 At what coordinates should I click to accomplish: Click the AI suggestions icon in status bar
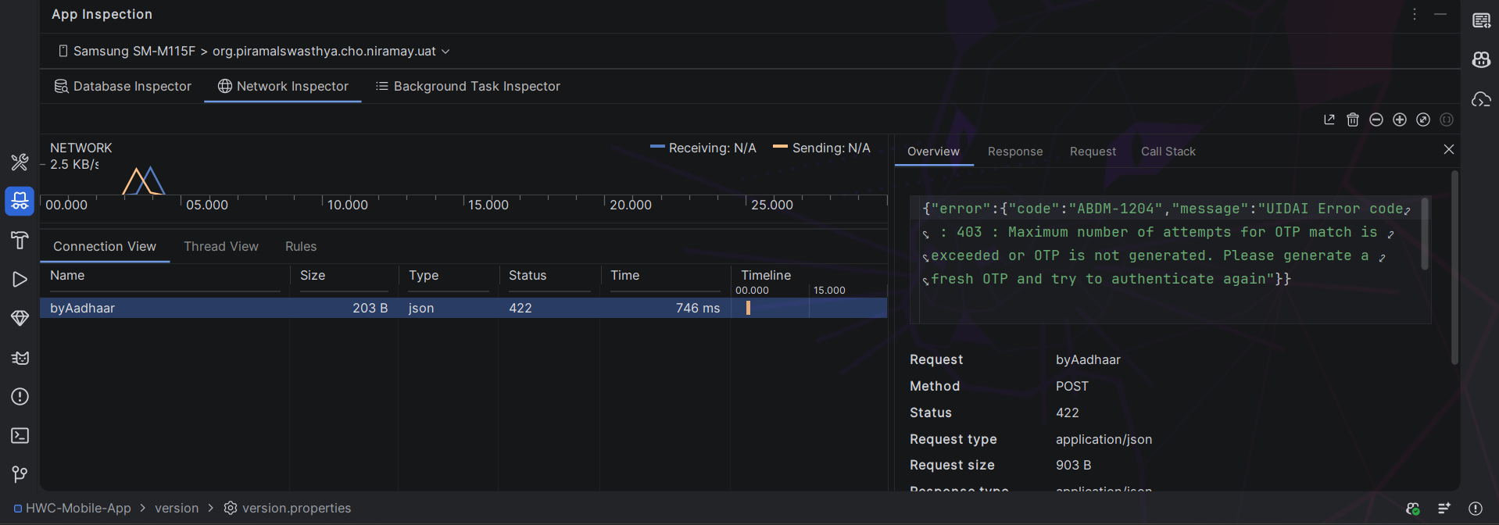pyautogui.click(x=1444, y=509)
